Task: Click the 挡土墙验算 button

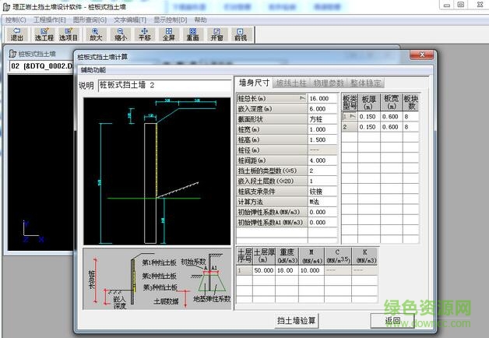Action: (x=297, y=320)
